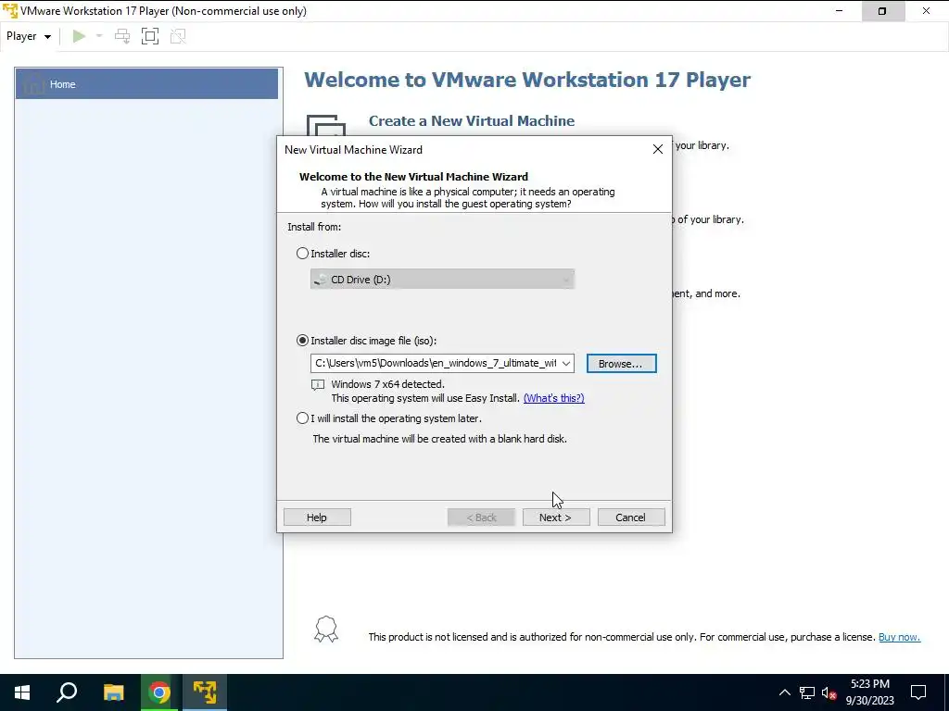Viewport: 949px width, 711px height.
Task: Click the Easy Install info icon
Action: click(x=318, y=384)
